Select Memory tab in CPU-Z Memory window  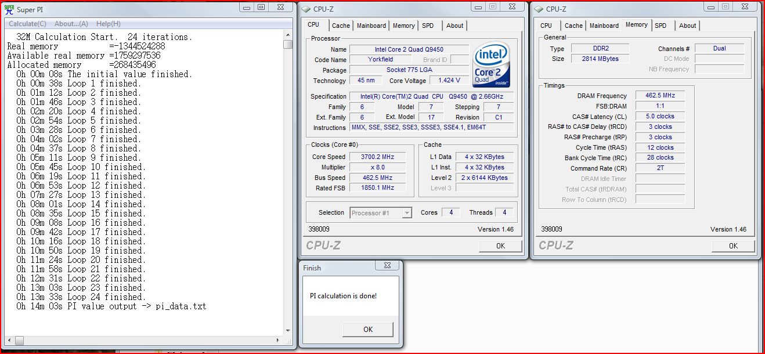coord(637,24)
